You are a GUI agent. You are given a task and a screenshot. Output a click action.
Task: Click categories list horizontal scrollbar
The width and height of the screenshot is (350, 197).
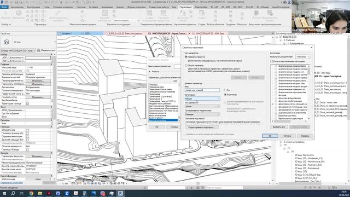289,121
